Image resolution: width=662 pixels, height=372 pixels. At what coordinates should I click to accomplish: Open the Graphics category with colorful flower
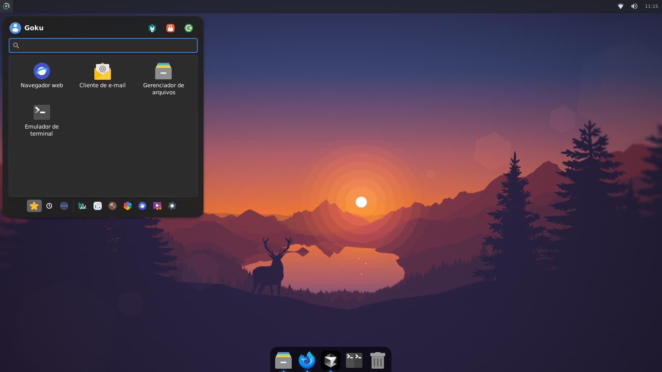pyautogui.click(x=127, y=206)
